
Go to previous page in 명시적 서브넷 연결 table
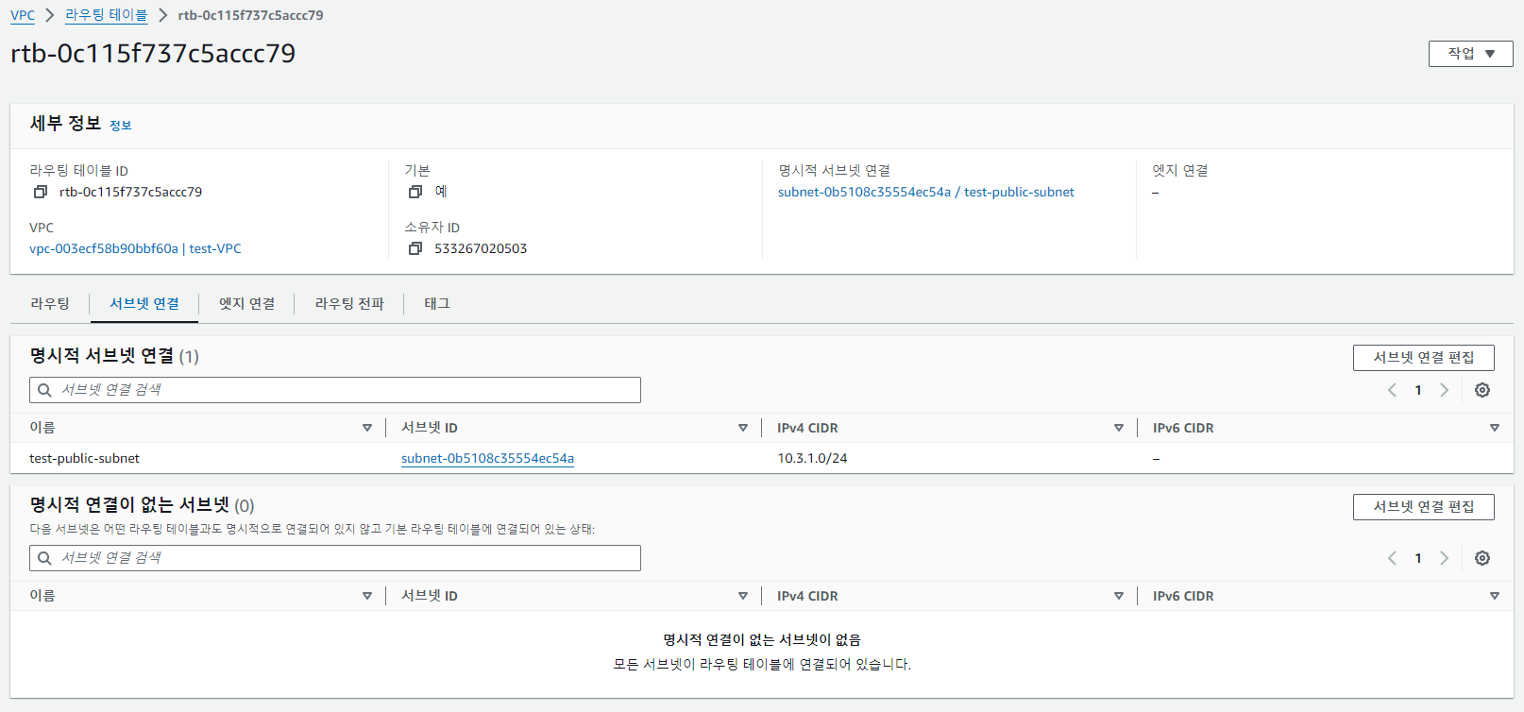(1392, 390)
